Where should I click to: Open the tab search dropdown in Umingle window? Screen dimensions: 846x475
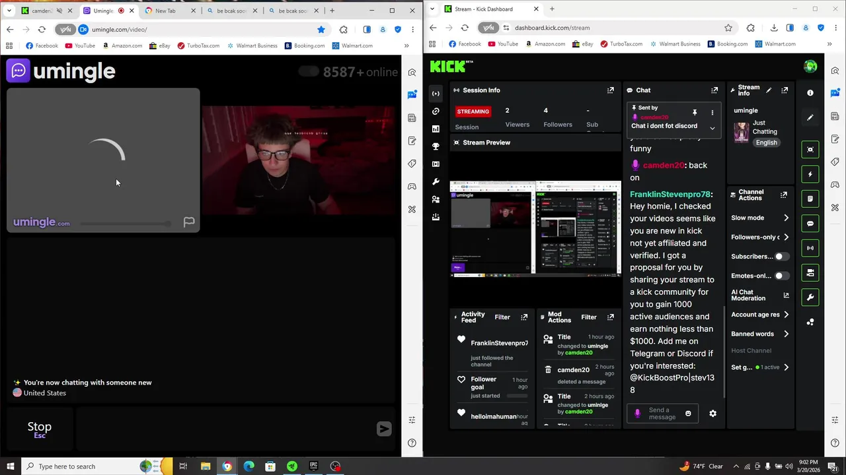[x=9, y=11]
